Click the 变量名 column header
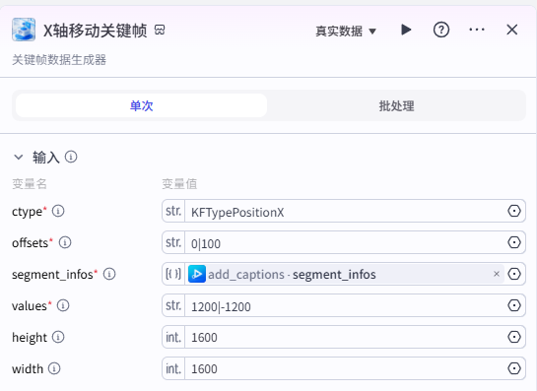537x391 pixels. click(x=30, y=184)
